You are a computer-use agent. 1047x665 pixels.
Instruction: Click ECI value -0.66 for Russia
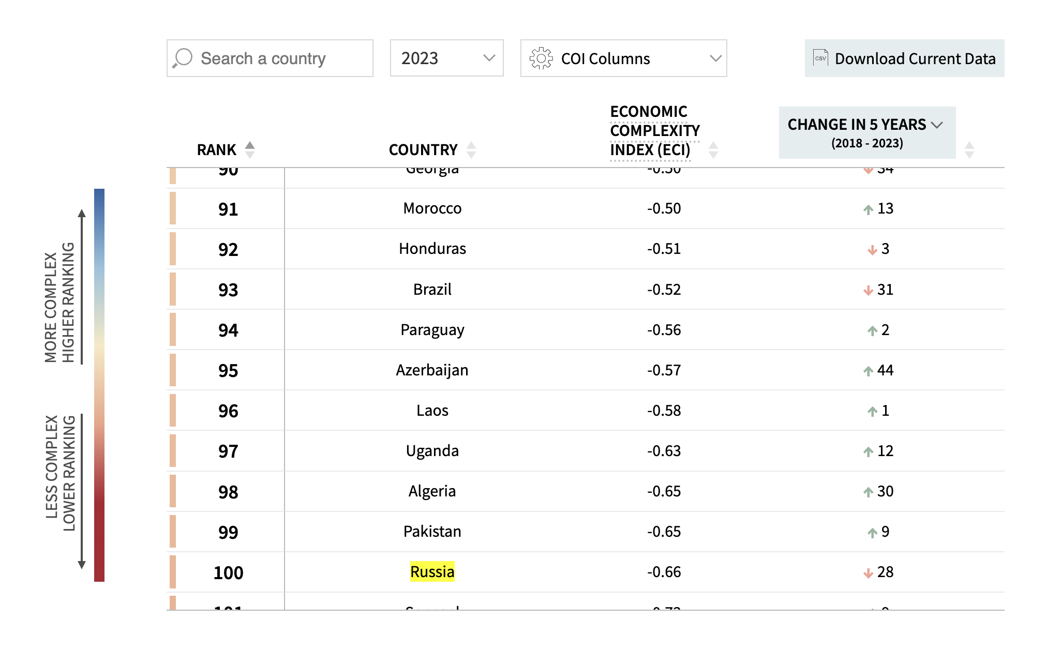[x=664, y=572]
